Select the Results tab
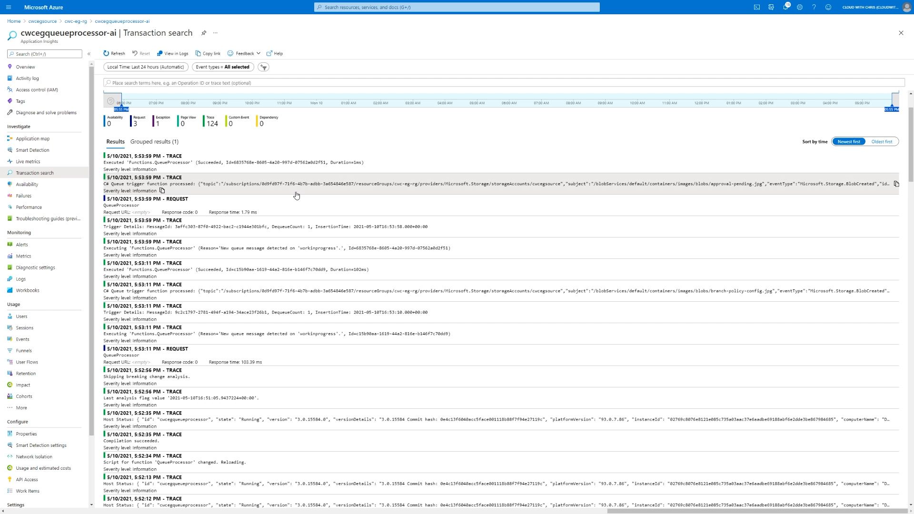 click(x=115, y=142)
